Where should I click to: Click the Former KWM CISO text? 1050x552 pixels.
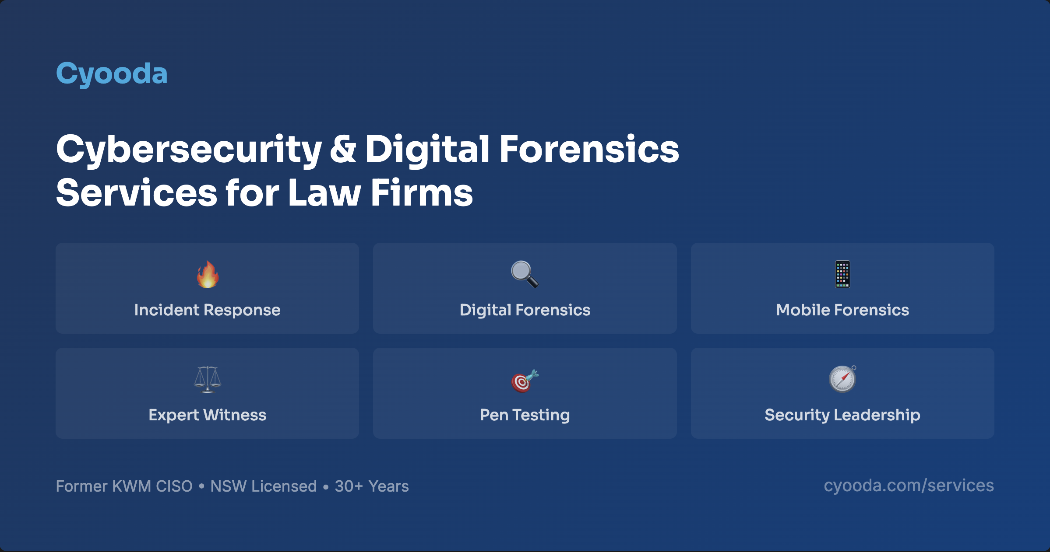coord(124,486)
